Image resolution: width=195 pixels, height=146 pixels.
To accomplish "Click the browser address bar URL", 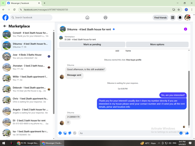I will [46, 10].
